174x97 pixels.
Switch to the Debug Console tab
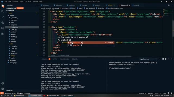(64, 59)
